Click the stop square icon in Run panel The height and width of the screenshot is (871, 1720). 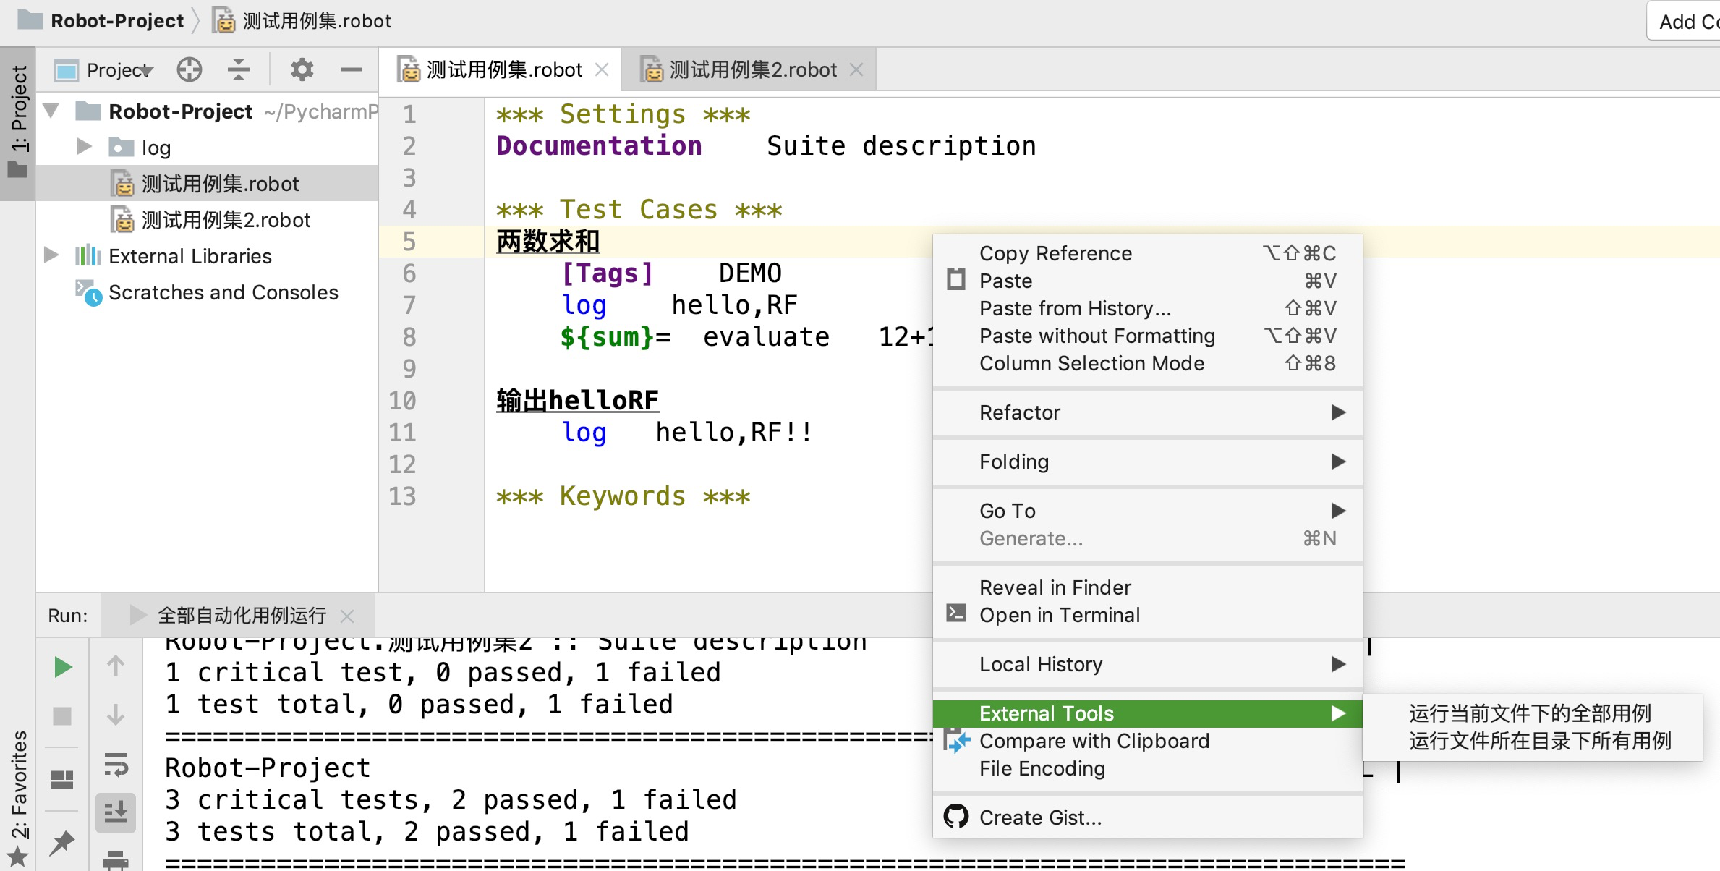tap(63, 715)
